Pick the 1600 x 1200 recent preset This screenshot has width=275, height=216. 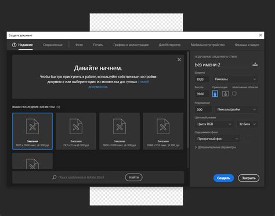coord(120,131)
